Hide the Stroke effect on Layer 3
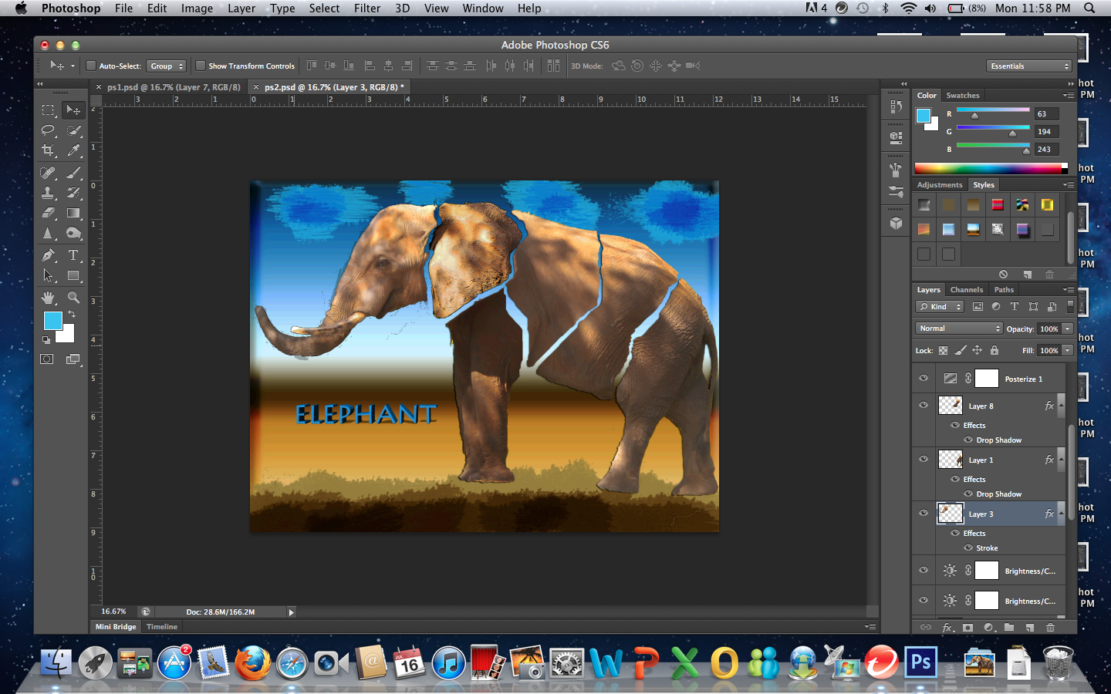This screenshot has height=694, width=1111. [x=968, y=548]
